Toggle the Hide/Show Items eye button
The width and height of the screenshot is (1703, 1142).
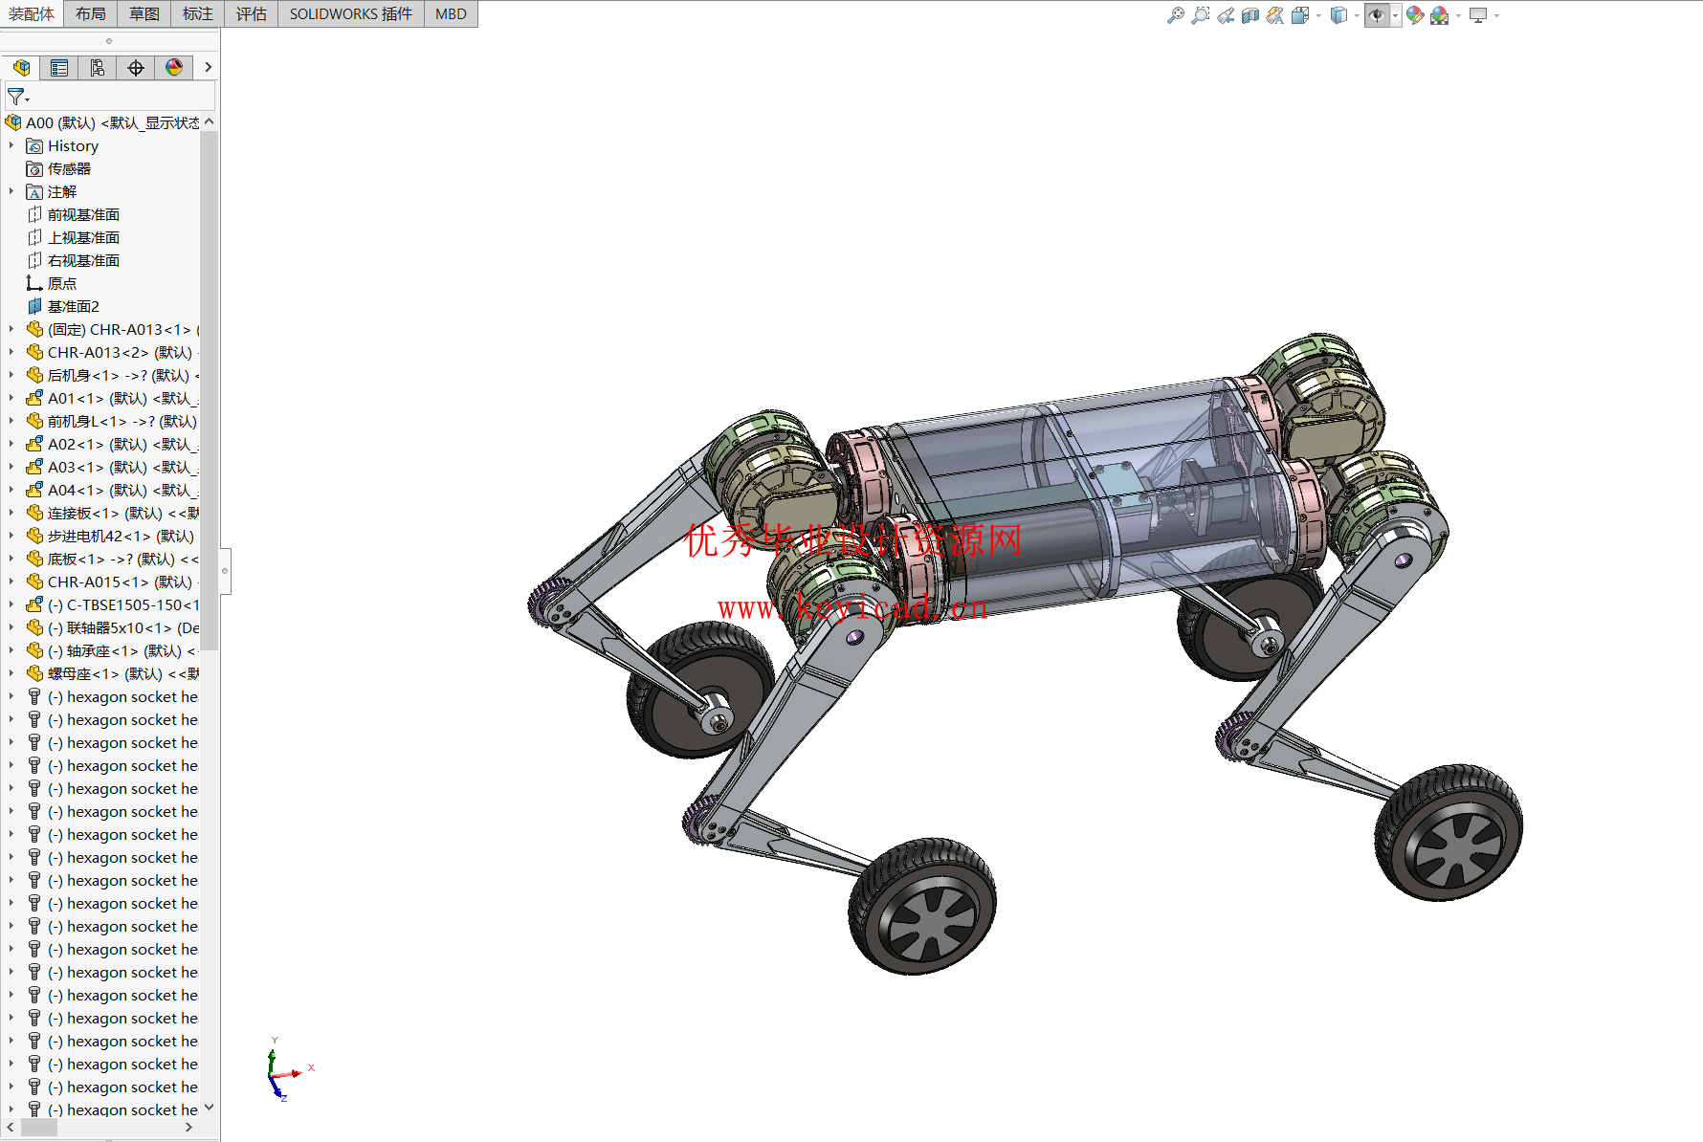point(1377,15)
